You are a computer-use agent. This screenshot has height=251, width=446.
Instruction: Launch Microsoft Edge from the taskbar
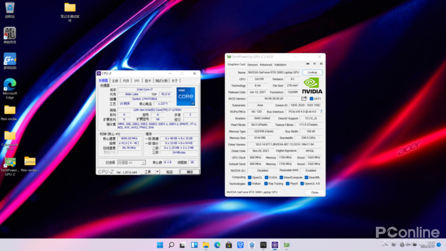pyautogui.click(x=217, y=245)
